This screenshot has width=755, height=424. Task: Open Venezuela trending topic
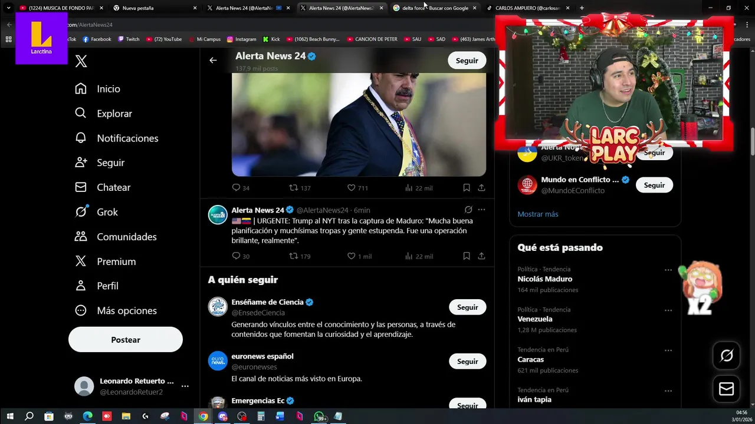coord(535,319)
